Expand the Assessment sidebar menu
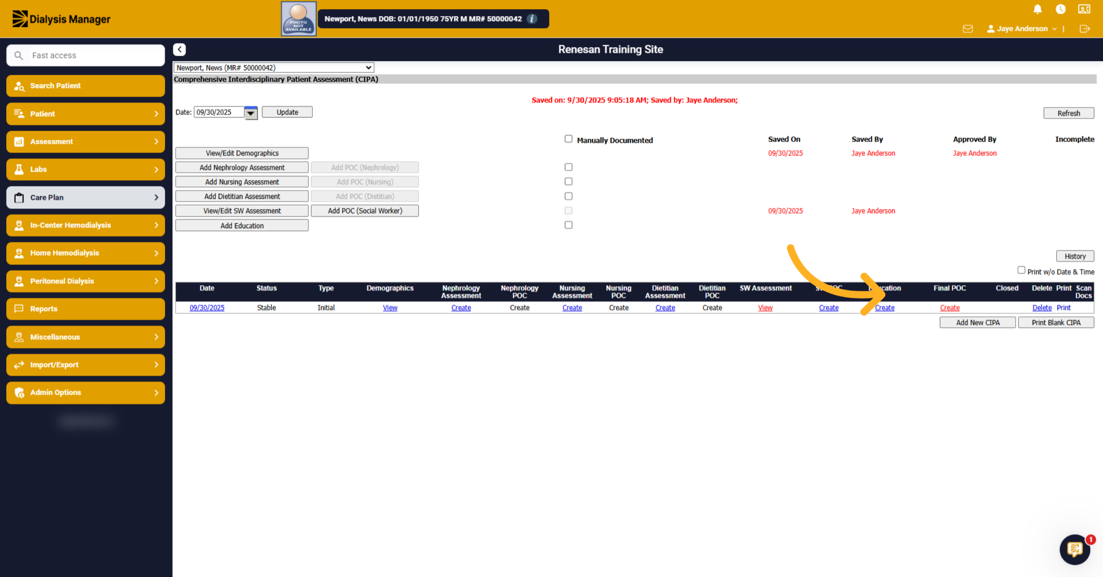 (85, 142)
